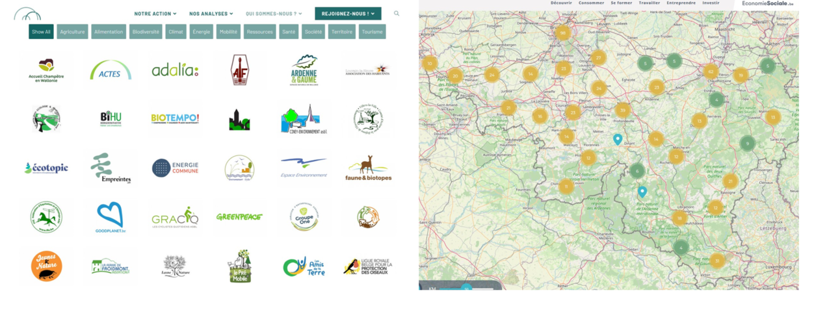Select the Show All filter

click(x=41, y=32)
